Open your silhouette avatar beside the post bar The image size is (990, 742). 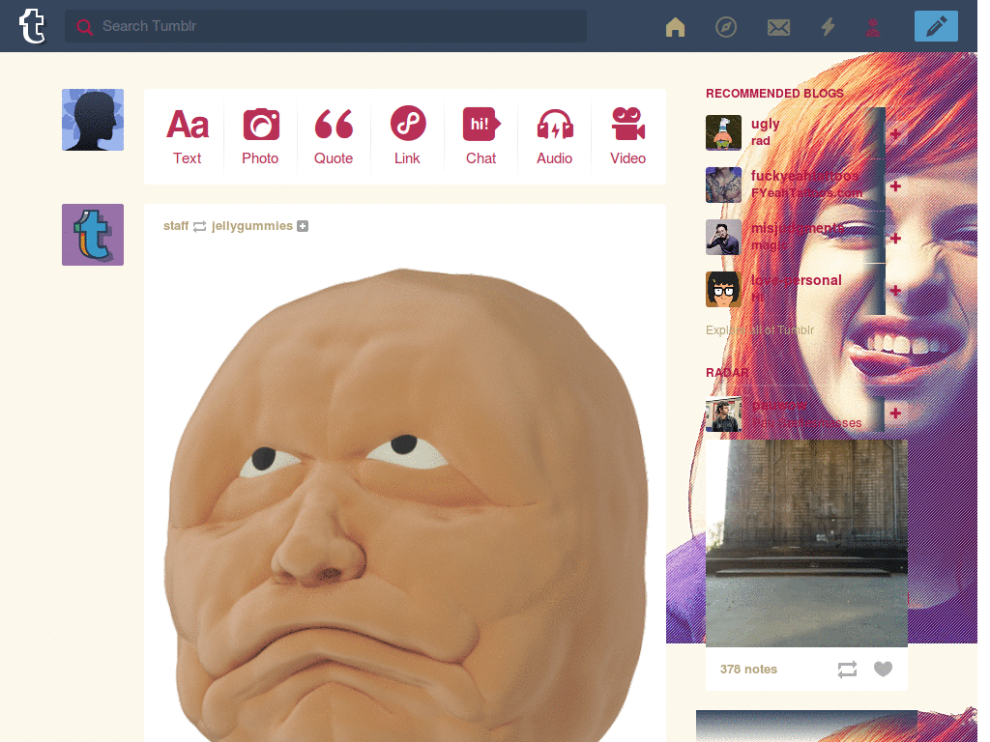(93, 120)
